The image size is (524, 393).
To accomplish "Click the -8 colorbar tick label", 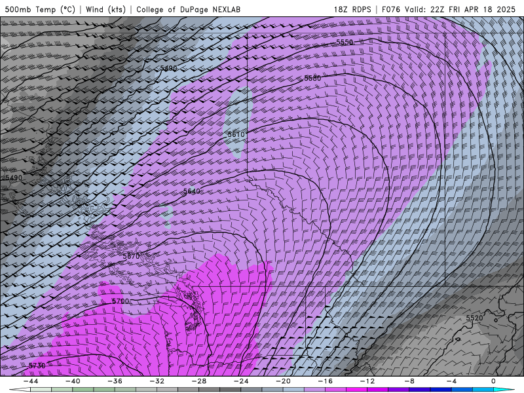I will coord(409,381).
